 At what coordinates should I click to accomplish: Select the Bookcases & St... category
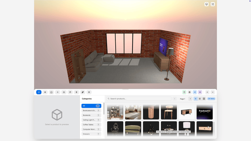(91, 110)
